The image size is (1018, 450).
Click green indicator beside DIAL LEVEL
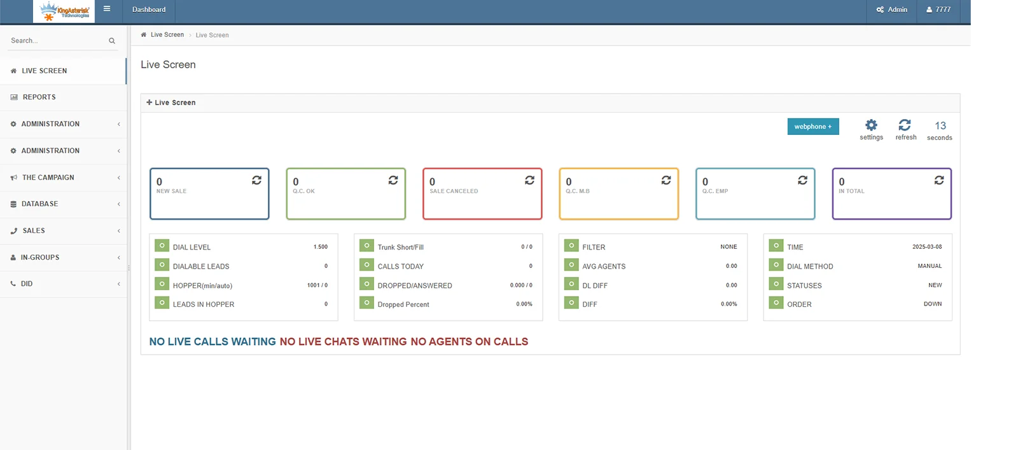pyautogui.click(x=162, y=246)
